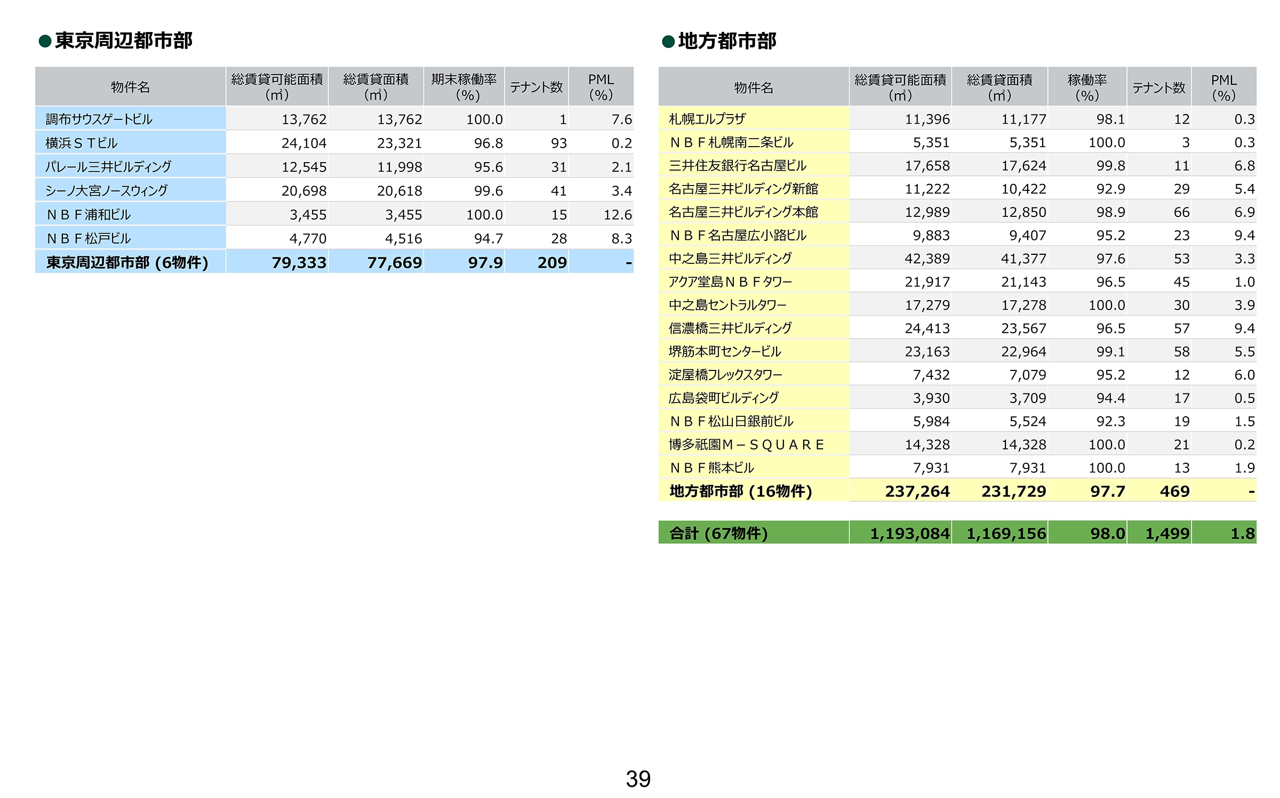Viewport: 1280px width, 798px height.
Task: Click the 231,729 subtotal leased area value
Action: point(1014,491)
